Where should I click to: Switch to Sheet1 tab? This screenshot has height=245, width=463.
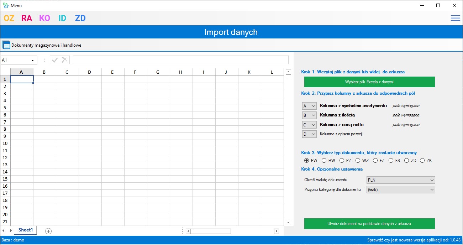click(25, 230)
